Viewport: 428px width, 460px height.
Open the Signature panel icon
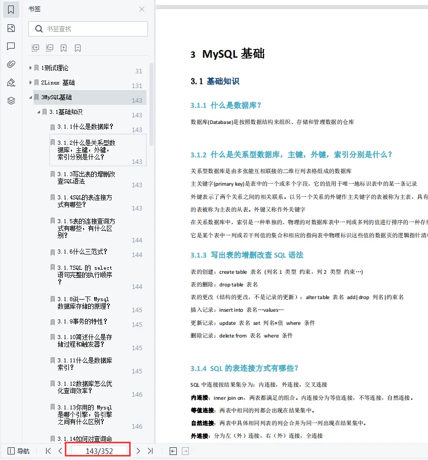(x=11, y=82)
